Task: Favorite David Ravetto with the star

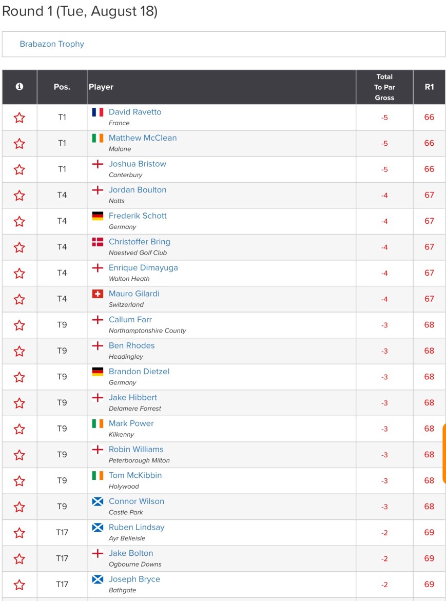Action: [x=20, y=118]
